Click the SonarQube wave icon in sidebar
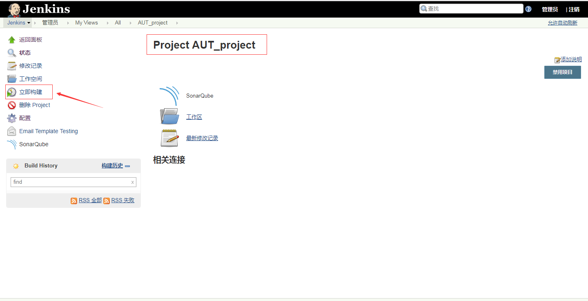 (12, 144)
